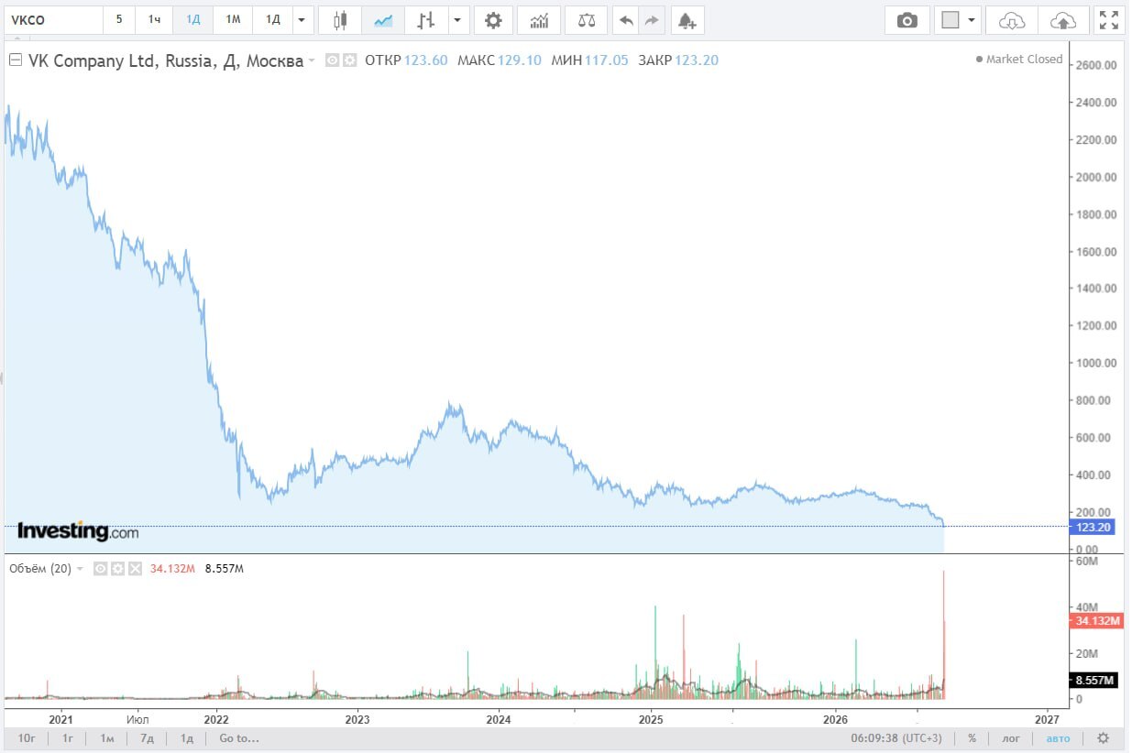
Task: Redo the chart action
Action: [x=652, y=20]
